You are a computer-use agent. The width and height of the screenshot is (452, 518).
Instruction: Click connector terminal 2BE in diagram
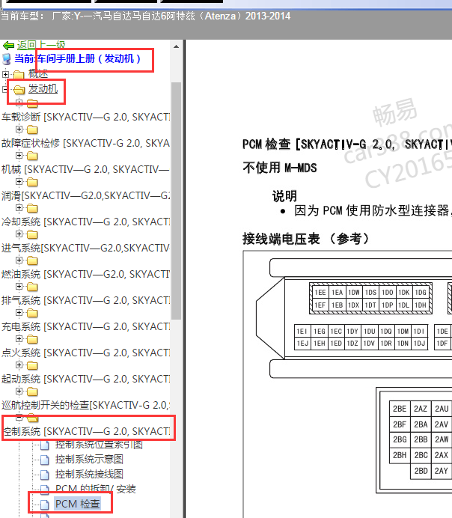tap(400, 409)
